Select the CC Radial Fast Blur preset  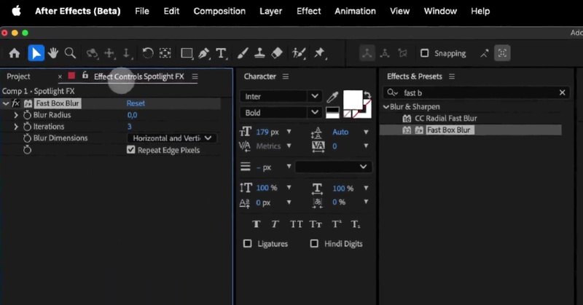click(445, 119)
